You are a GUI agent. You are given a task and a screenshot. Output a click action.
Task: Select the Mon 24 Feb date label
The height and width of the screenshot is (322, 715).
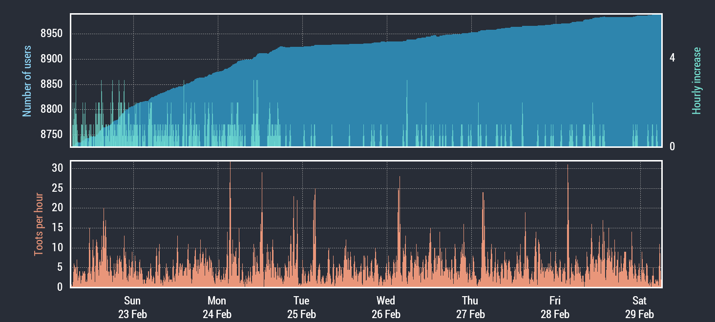point(217,307)
